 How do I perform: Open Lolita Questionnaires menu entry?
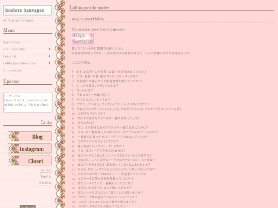tap(20, 63)
